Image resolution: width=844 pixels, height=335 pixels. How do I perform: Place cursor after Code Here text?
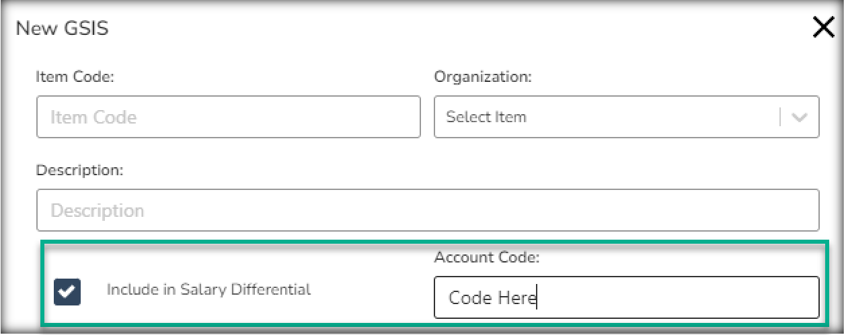pos(537,297)
